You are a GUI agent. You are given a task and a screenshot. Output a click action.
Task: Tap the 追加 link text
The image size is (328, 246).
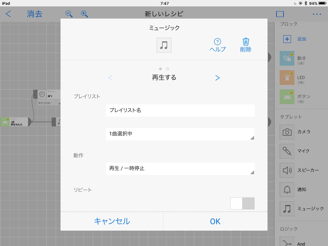click(302, 39)
